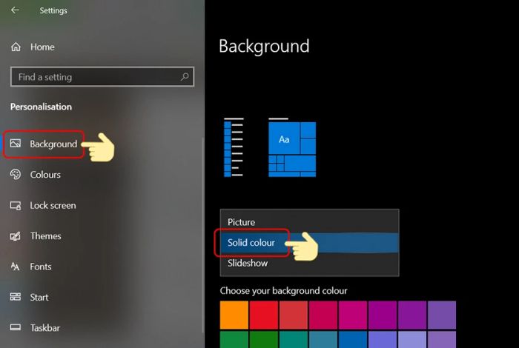Switch to Lock screen settings

tap(53, 205)
